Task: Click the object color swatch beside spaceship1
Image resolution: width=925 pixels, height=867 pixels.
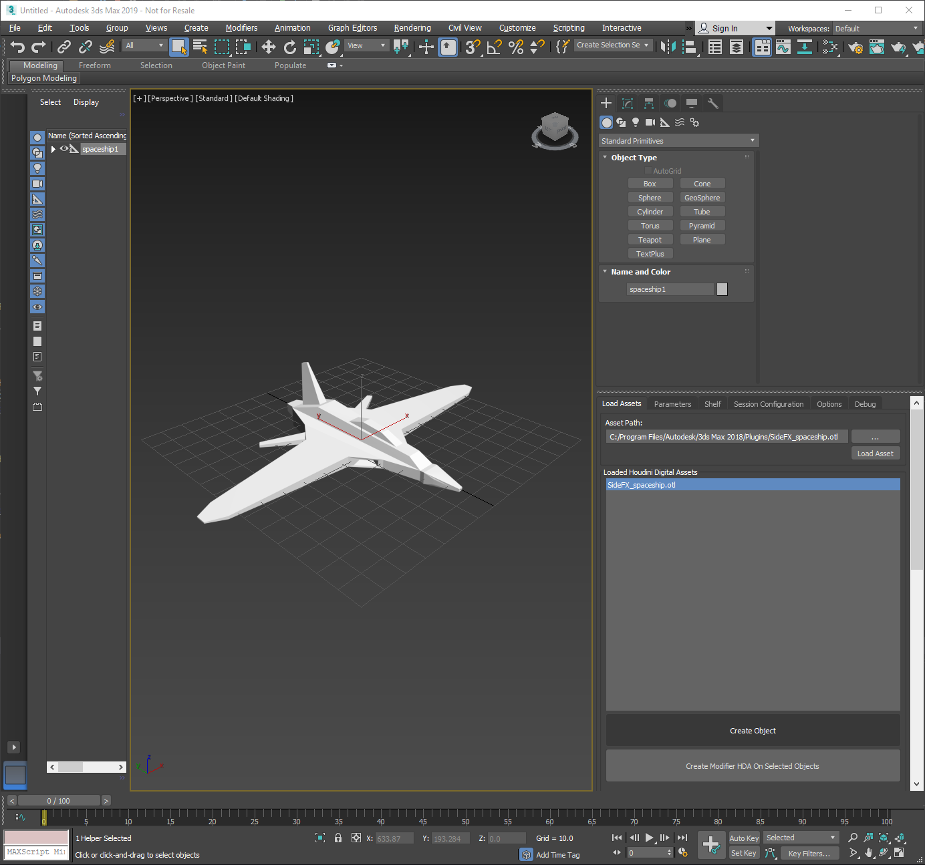Action: coord(722,289)
